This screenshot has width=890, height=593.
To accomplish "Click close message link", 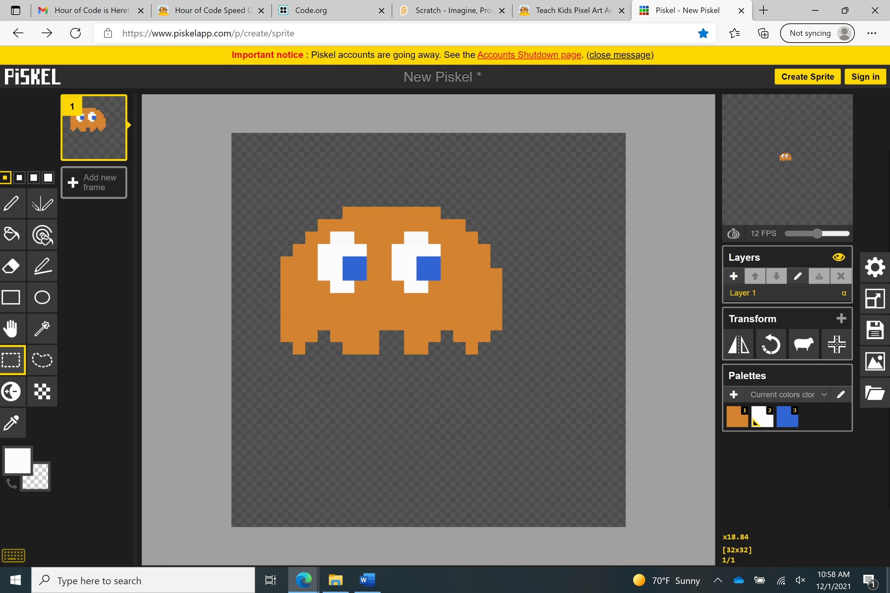I will [620, 55].
